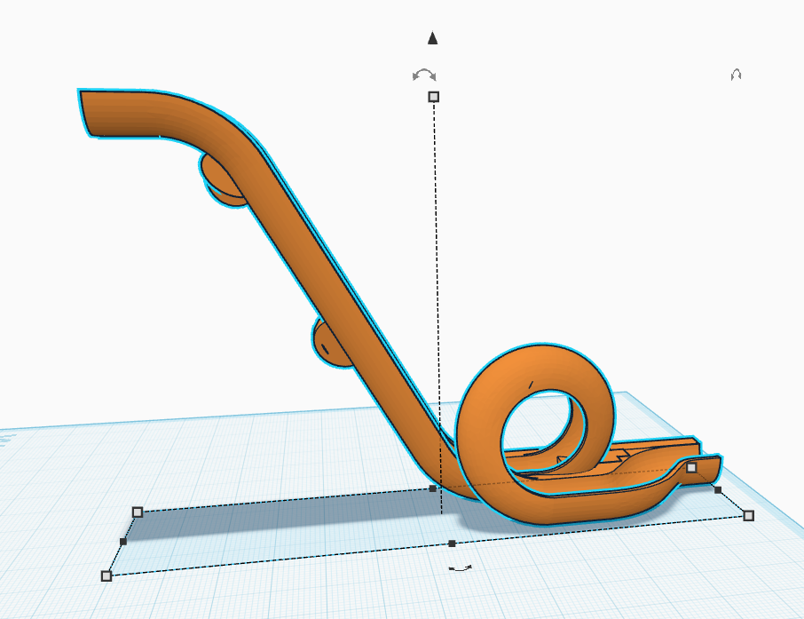Click the curved rotation arrow below the selection box
Screen dimensions: 804x619
[x=460, y=568]
